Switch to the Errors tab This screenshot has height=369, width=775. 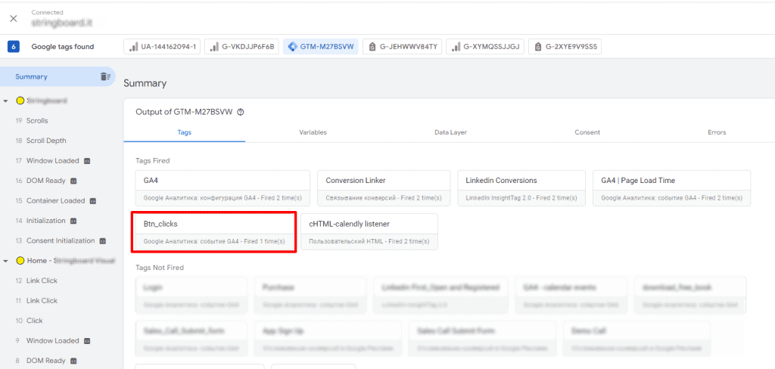pos(717,132)
